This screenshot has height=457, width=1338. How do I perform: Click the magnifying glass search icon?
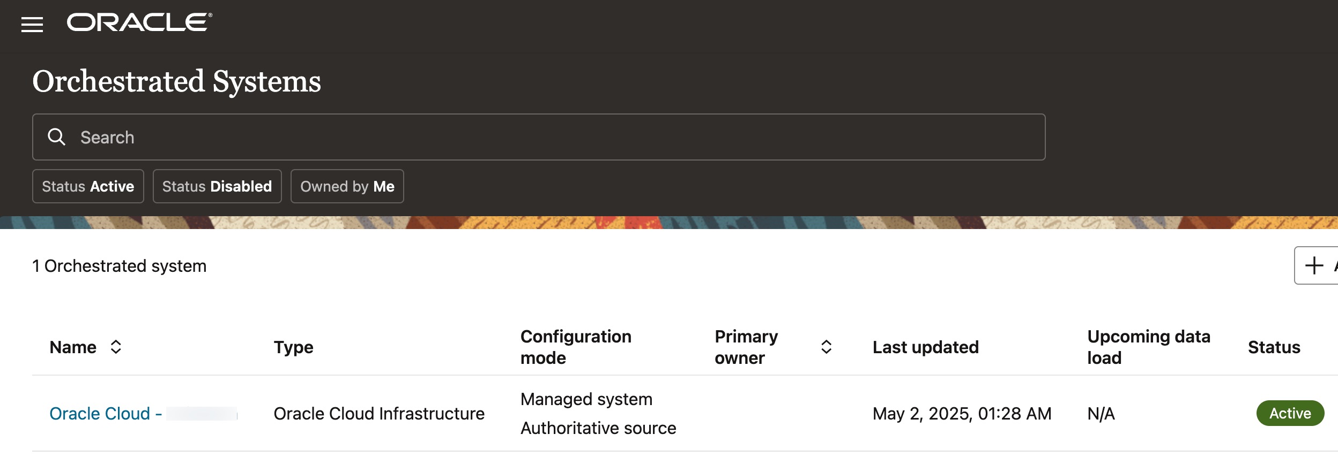56,137
